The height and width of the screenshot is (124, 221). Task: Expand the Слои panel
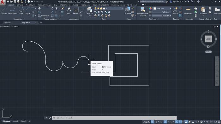[105, 19]
